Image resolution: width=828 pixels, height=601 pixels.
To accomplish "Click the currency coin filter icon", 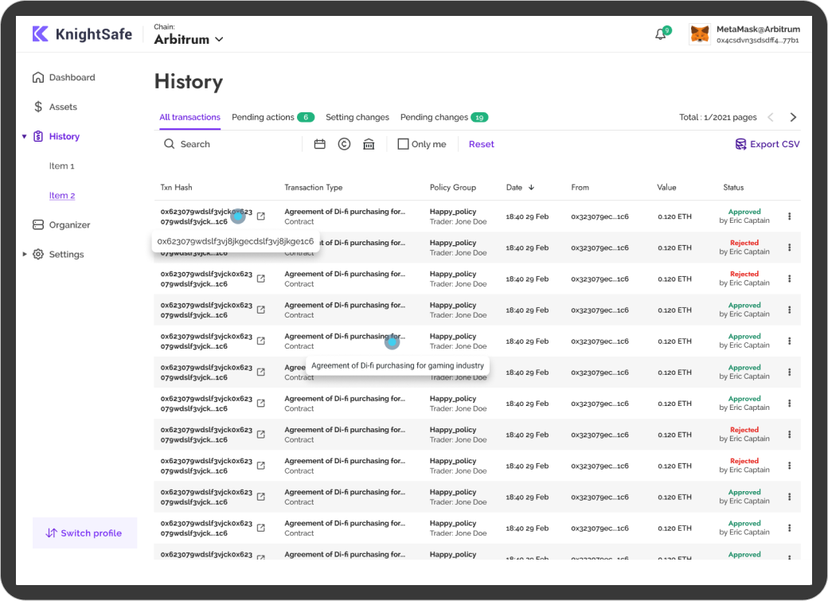I will 344,144.
